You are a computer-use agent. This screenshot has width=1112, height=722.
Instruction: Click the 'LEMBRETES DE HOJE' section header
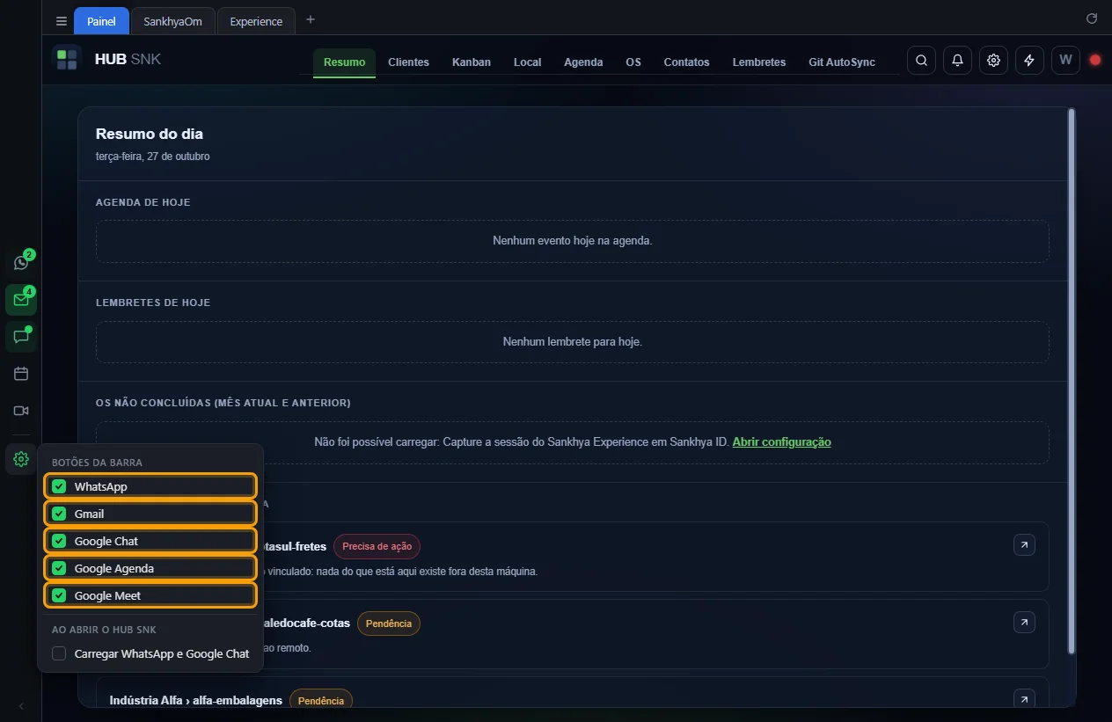pyautogui.click(x=153, y=303)
